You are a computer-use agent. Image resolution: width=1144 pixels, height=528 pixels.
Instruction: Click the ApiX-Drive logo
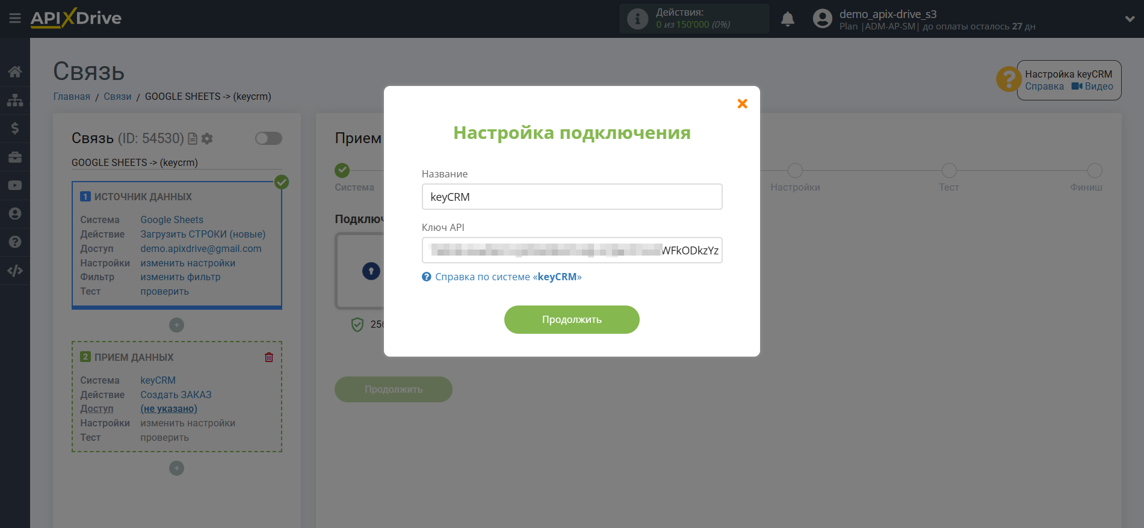(76, 18)
